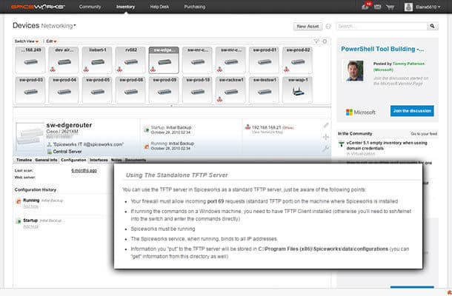Expand the device grid divider handle
The image size is (452, 296).
(172, 106)
